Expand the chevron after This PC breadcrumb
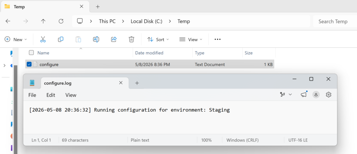This screenshot has width=357, height=154. [123, 21]
